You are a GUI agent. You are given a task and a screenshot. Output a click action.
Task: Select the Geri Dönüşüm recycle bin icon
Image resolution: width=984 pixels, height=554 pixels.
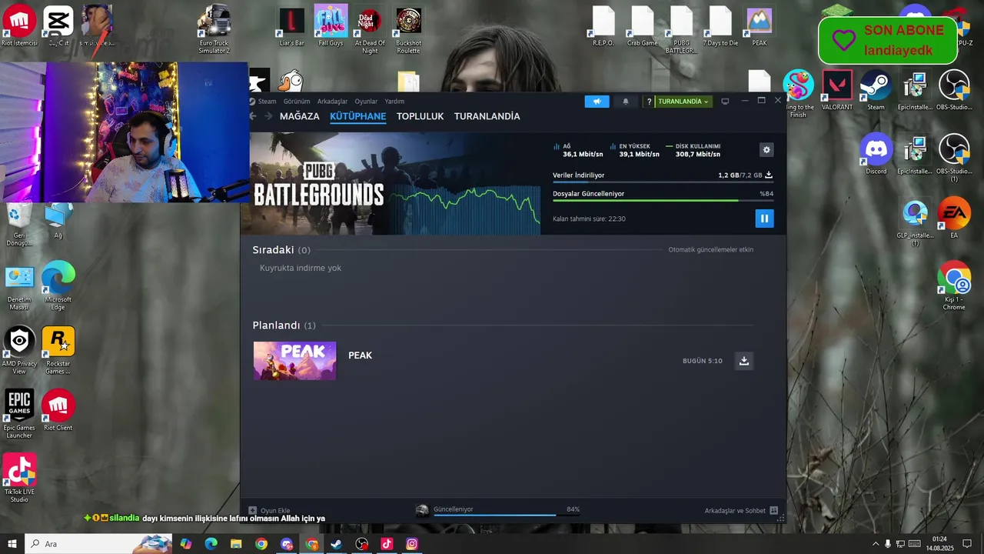pos(19,223)
